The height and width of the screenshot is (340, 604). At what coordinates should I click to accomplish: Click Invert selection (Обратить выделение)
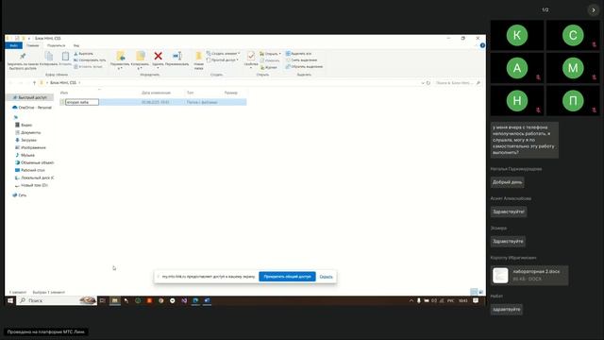coord(304,67)
